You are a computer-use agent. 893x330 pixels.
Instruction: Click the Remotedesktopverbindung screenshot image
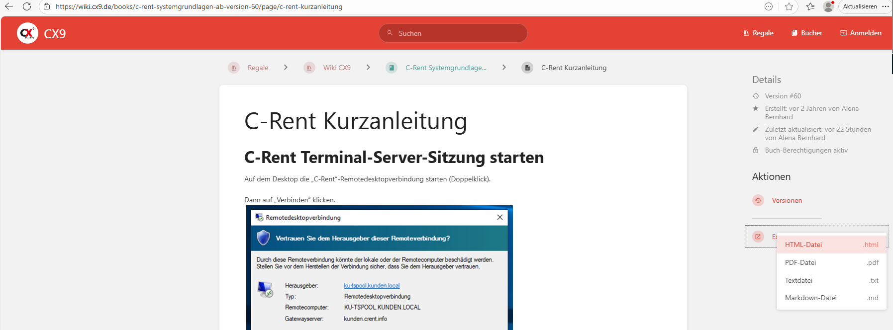(379, 268)
